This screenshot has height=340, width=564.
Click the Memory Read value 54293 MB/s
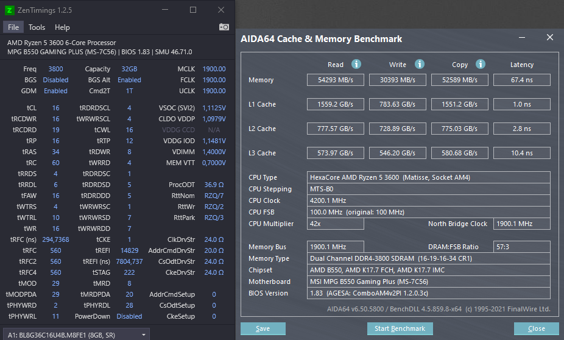point(335,80)
